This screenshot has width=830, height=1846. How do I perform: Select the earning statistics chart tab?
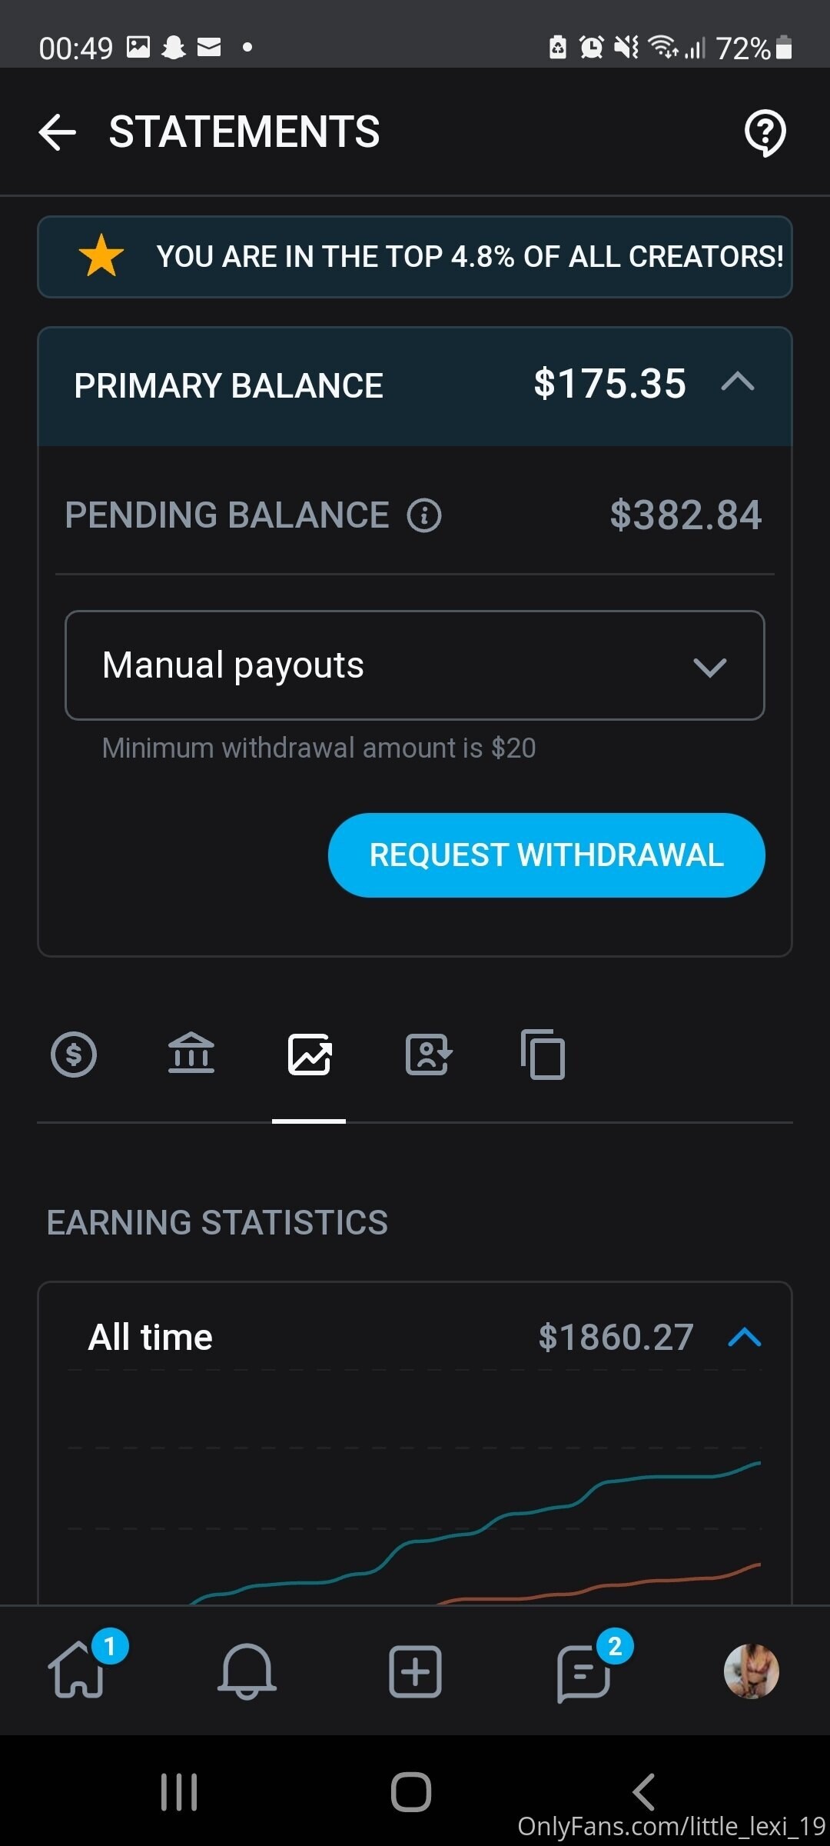tap(309, 1055)
